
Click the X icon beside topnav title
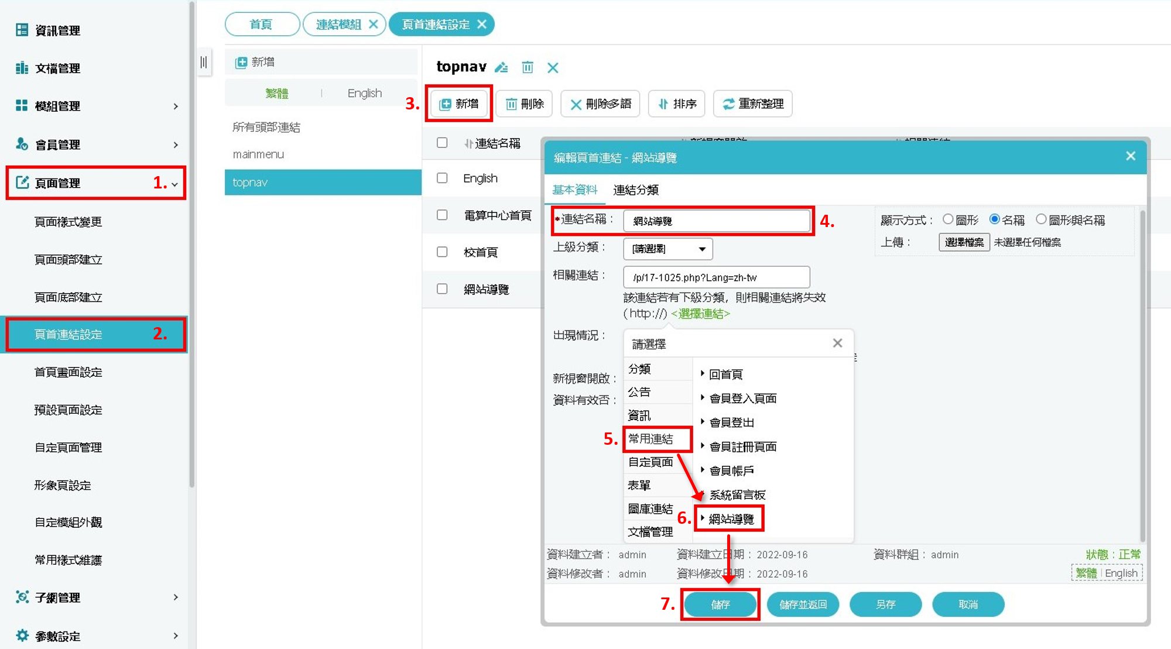pos(553,68)
